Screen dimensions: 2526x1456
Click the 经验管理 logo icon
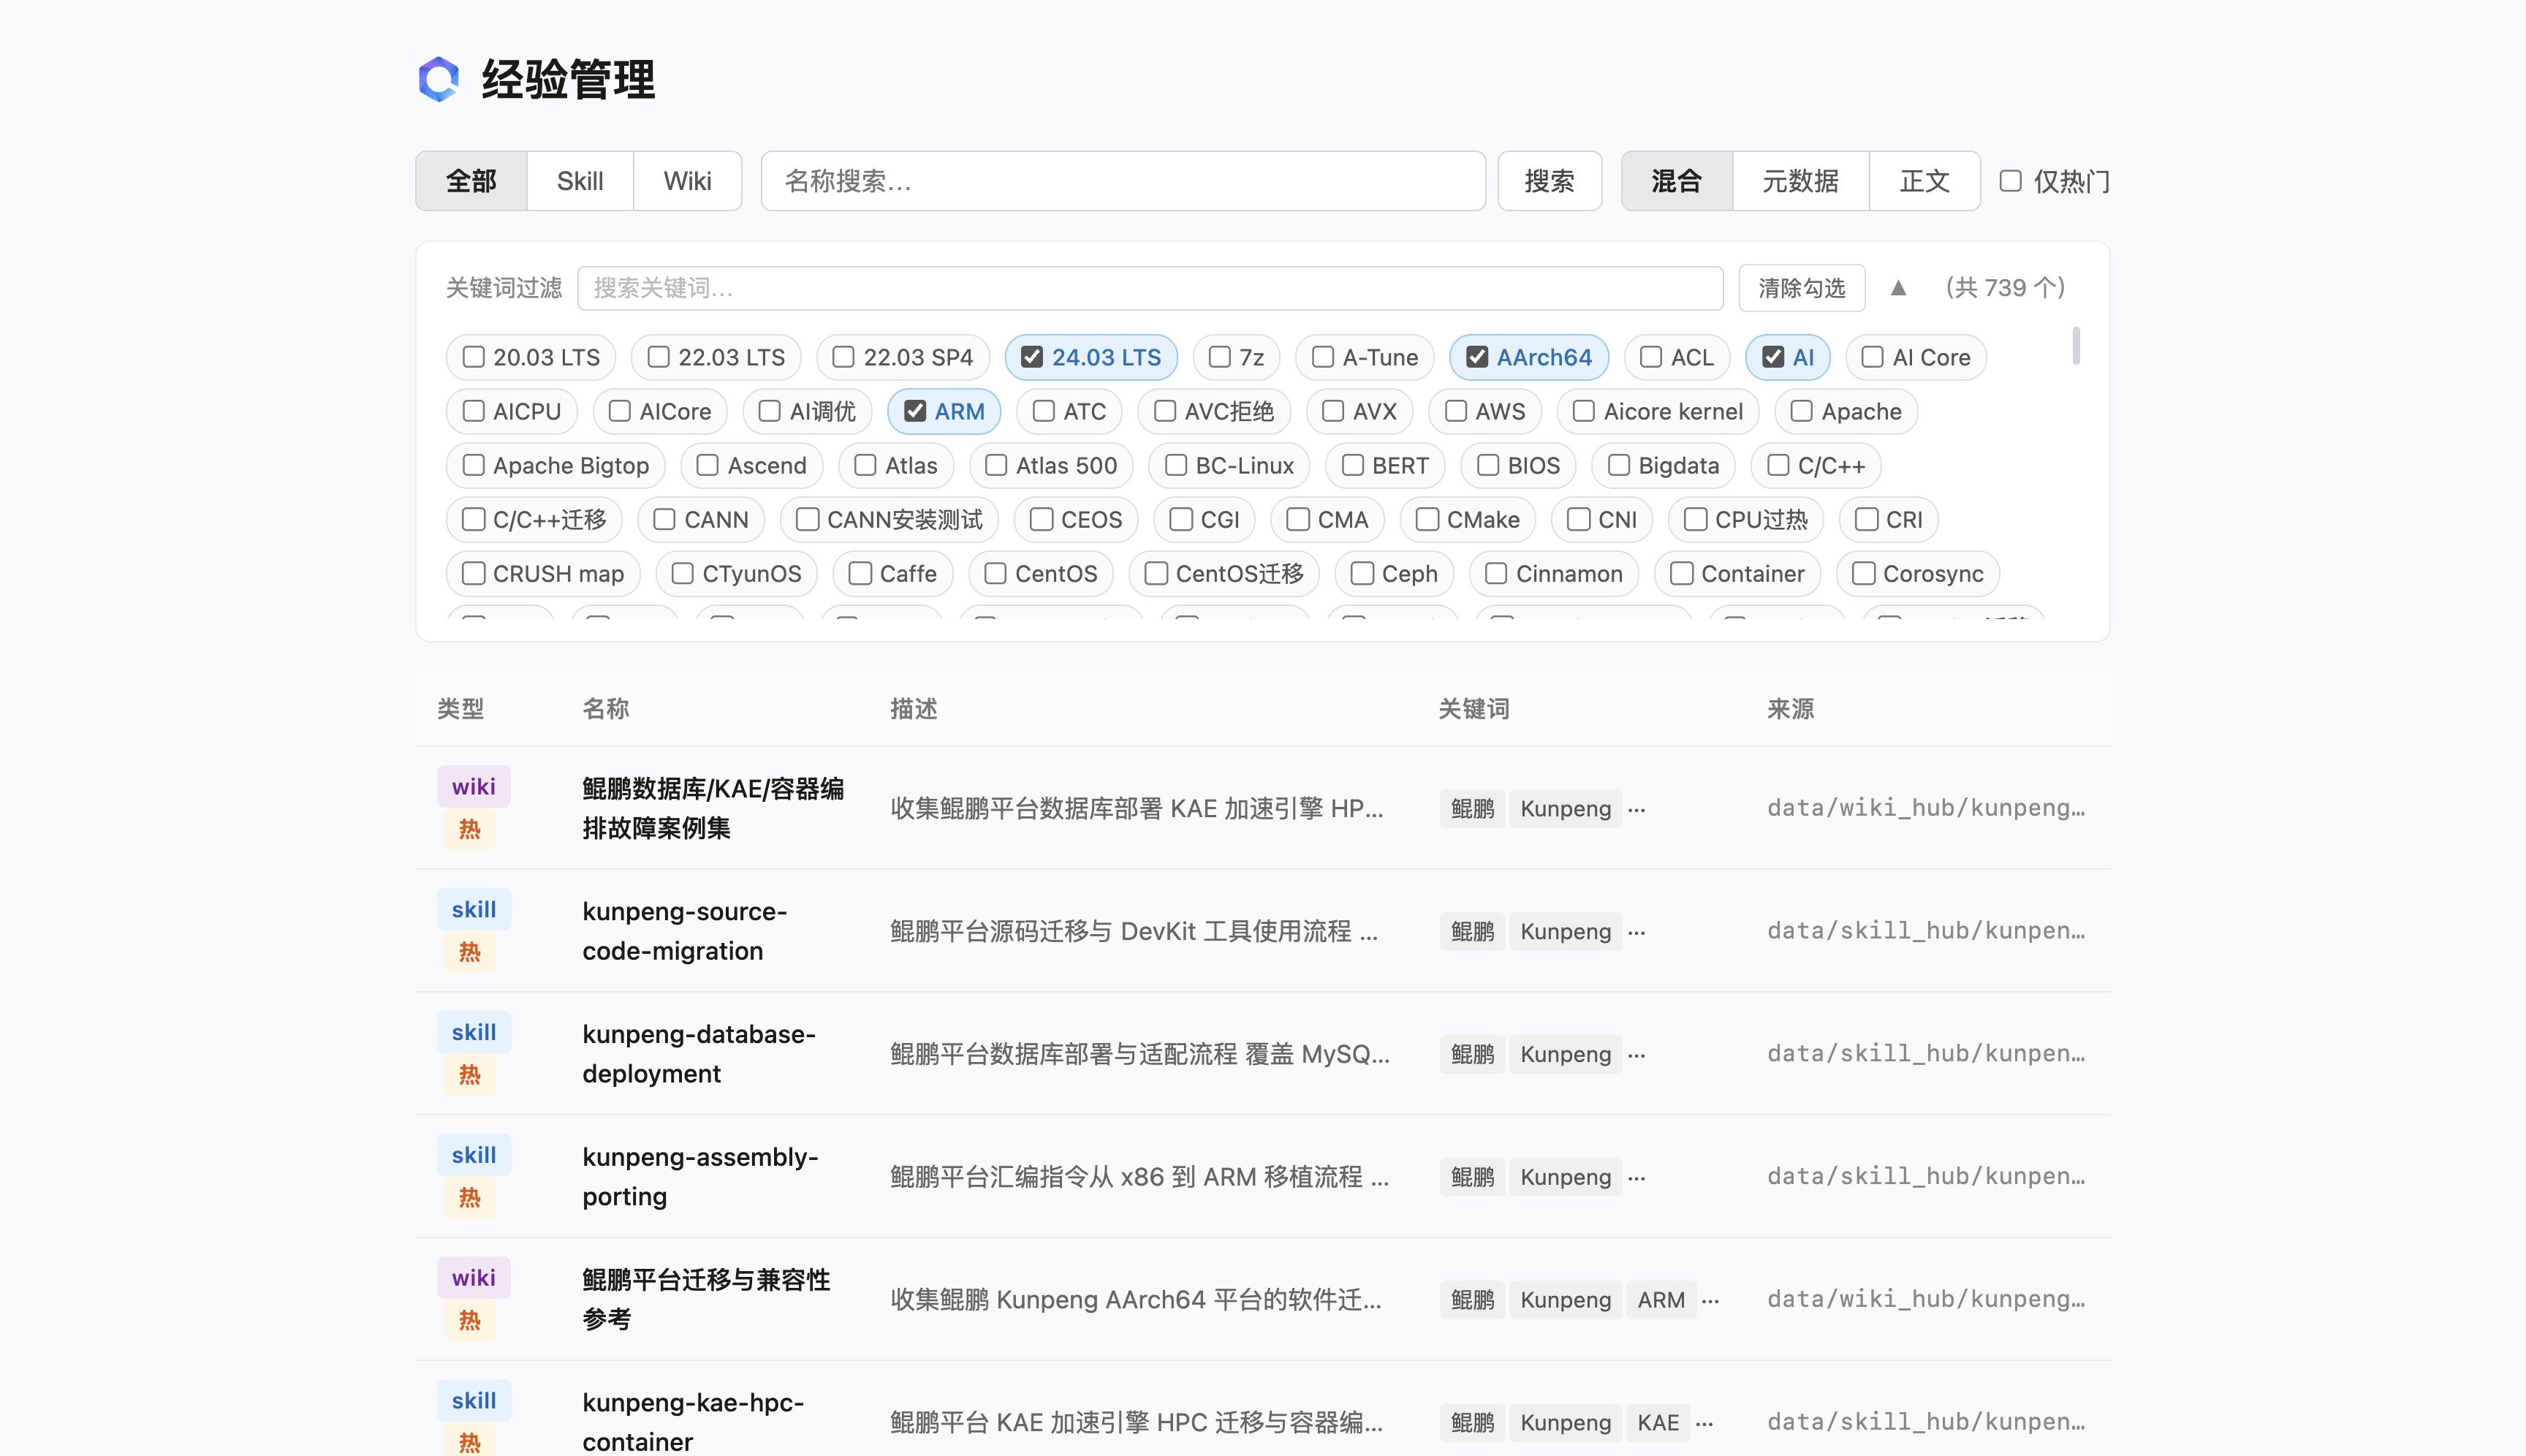(438, 79)
